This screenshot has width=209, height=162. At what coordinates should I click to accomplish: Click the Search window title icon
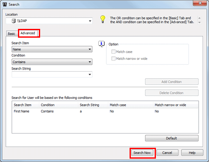tap(5, 5)
